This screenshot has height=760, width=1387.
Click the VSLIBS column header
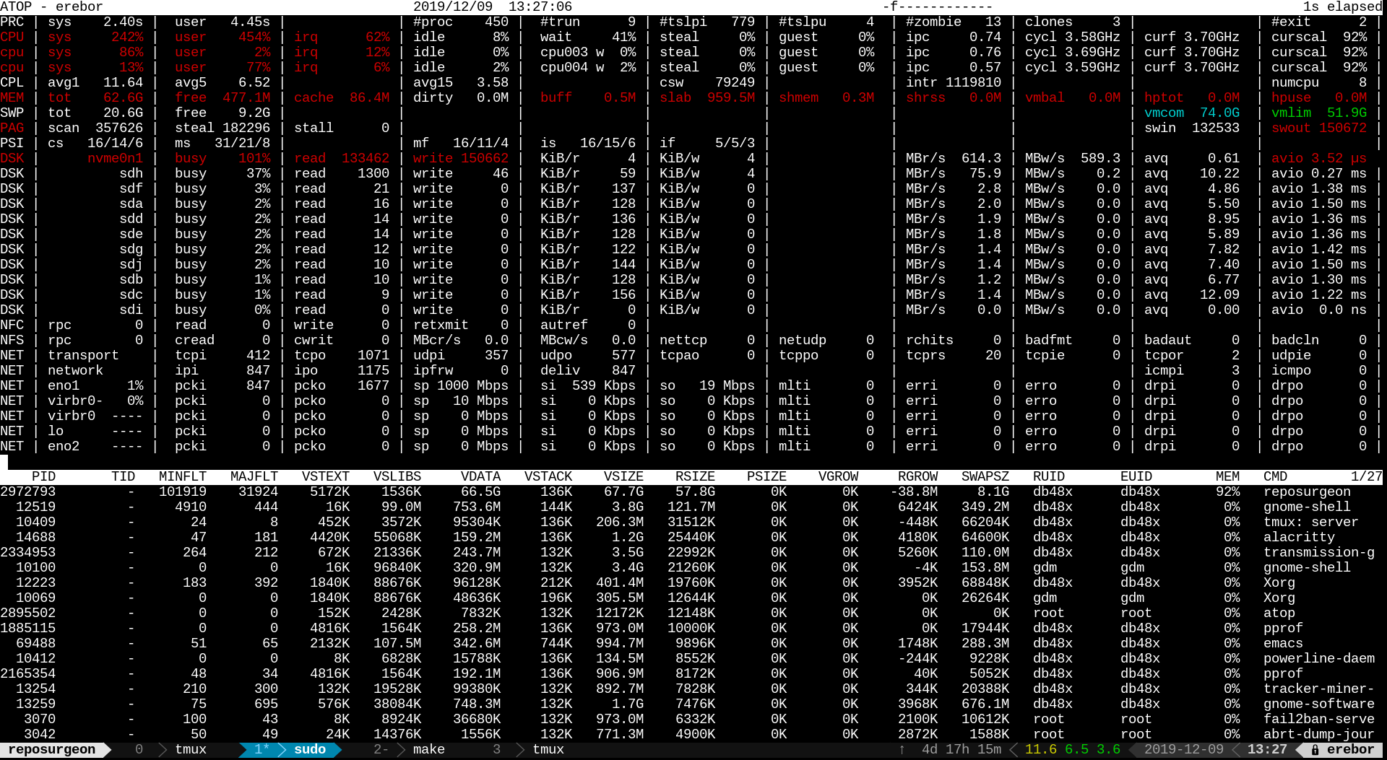tap(397, 477)
